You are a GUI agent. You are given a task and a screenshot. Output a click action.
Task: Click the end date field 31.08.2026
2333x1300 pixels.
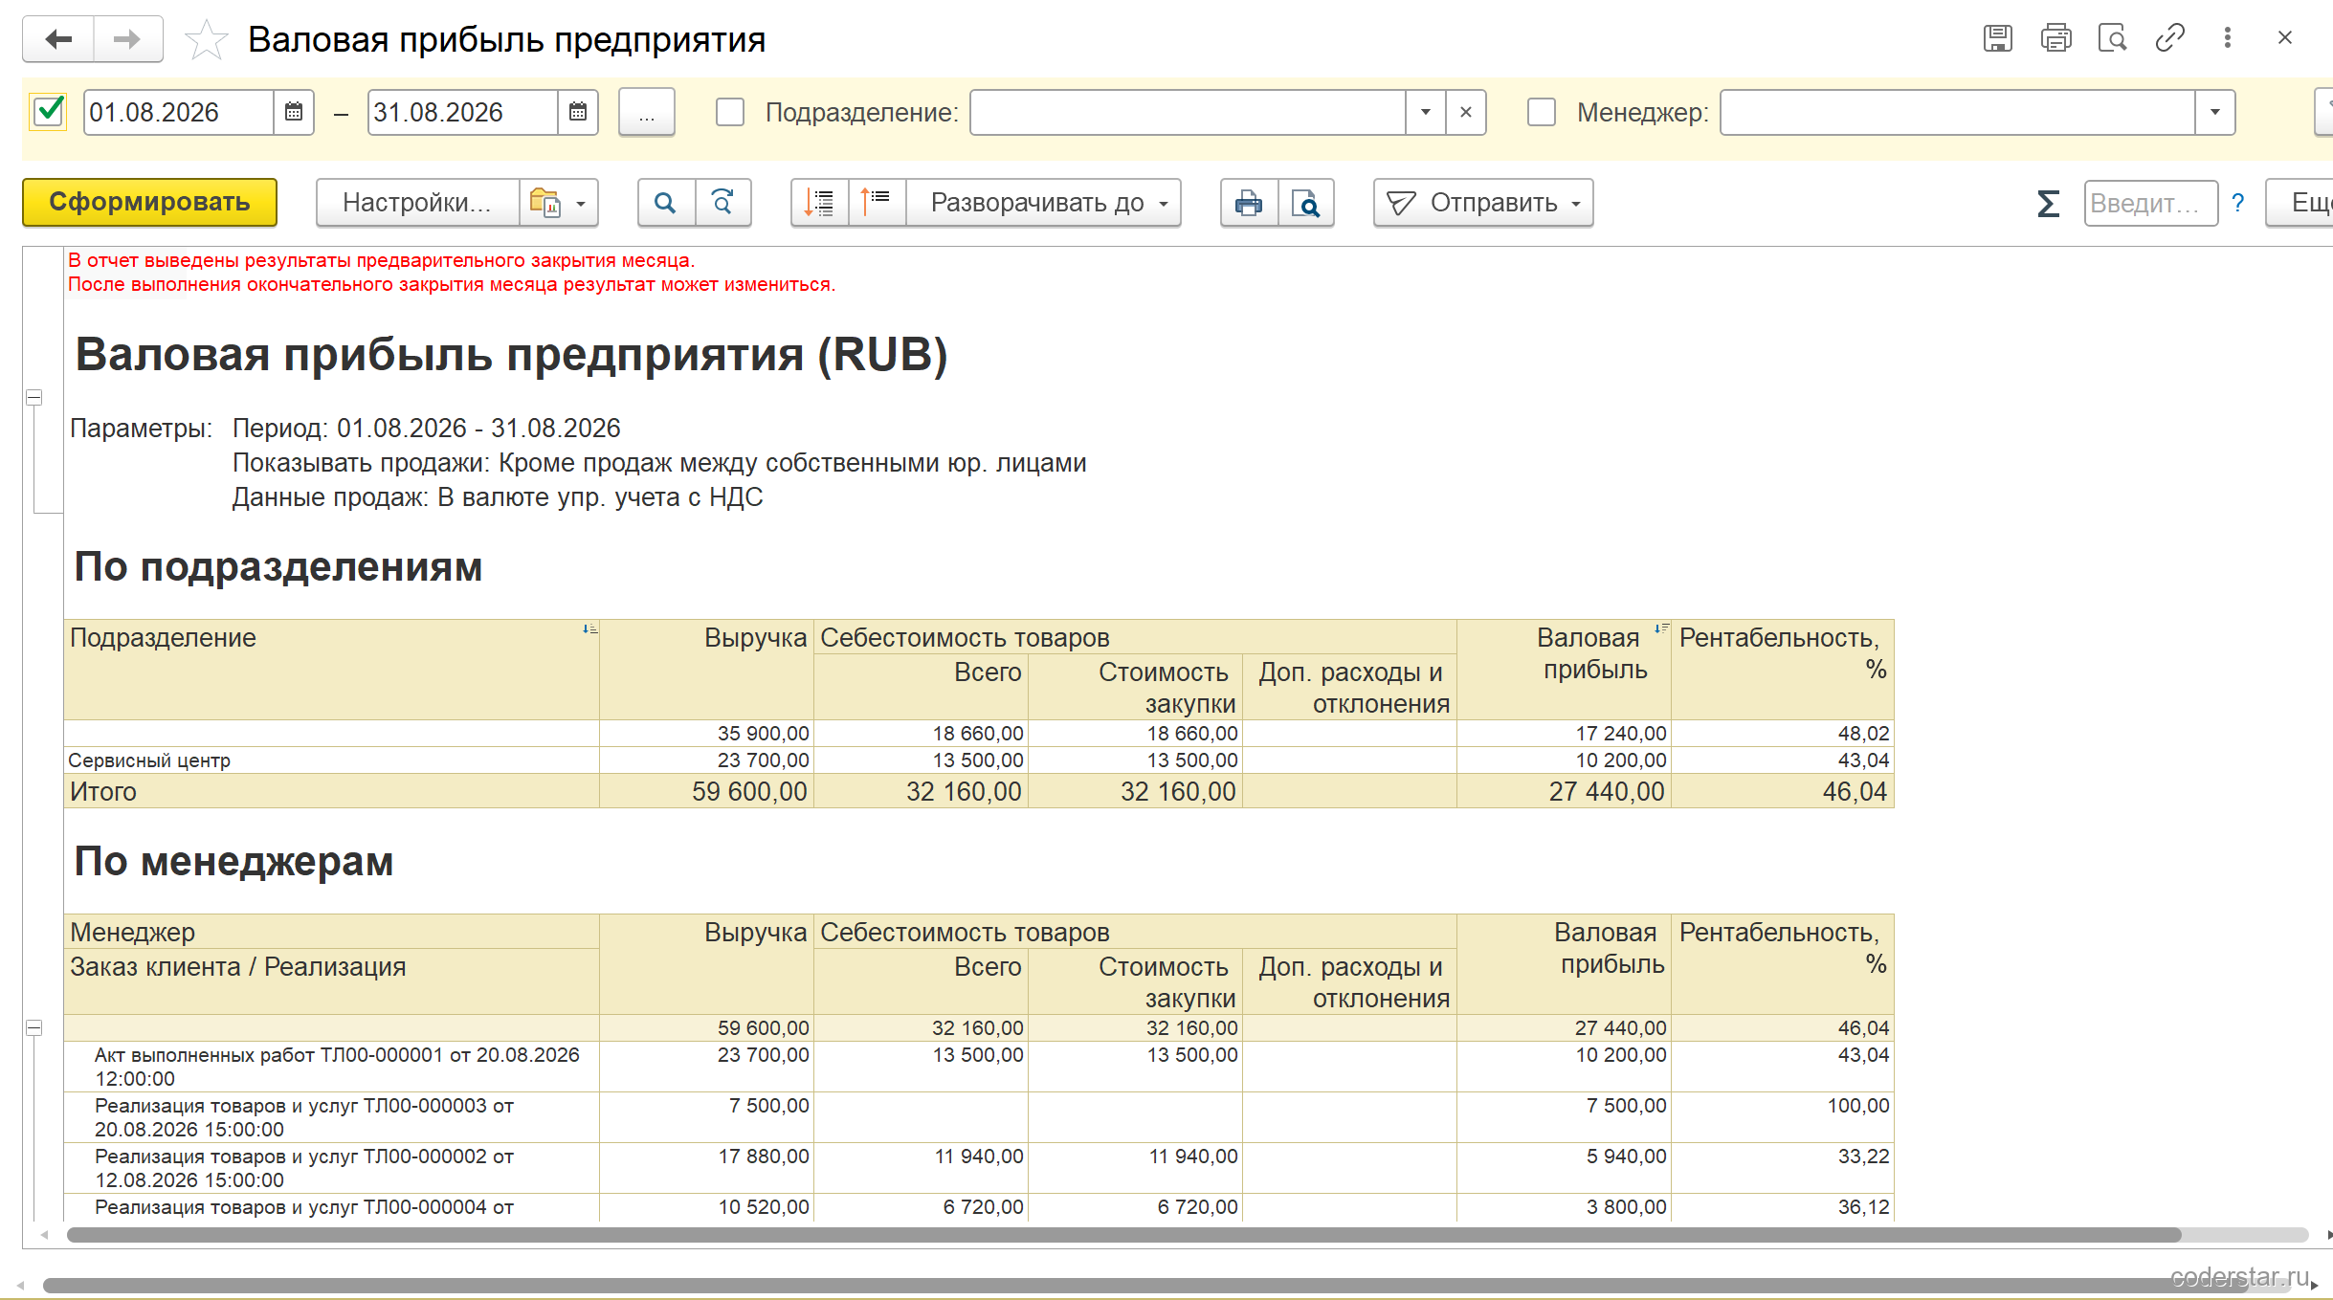pos(462,112)
